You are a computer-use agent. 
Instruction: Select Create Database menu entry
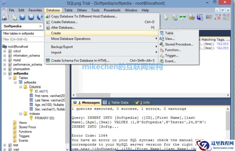coord(102,22)
